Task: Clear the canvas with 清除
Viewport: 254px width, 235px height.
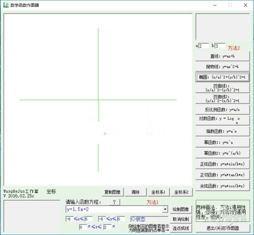Action: click(x=135, y=192)
